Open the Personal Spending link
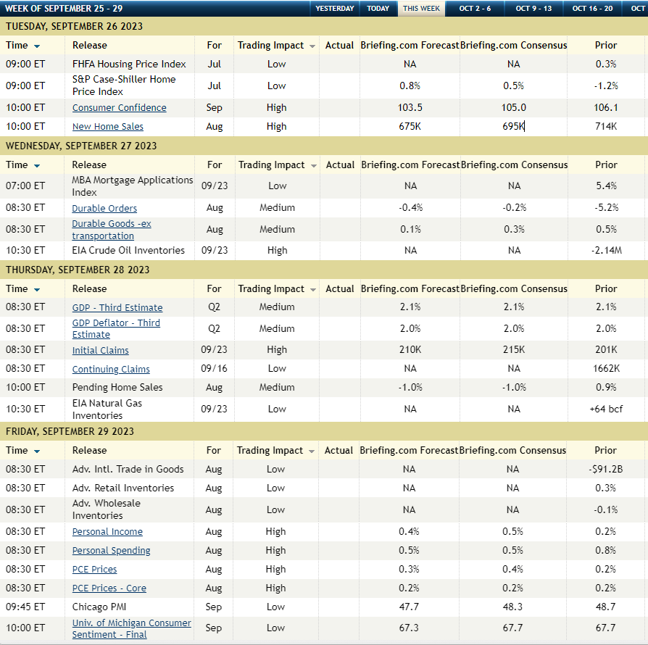The image size is (648, 645). pos(111,550)
